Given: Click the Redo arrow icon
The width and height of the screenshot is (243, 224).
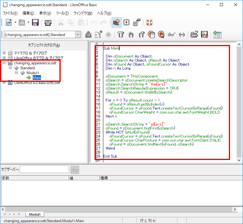Looking at the screenshot, I should [x=103, y=22].
